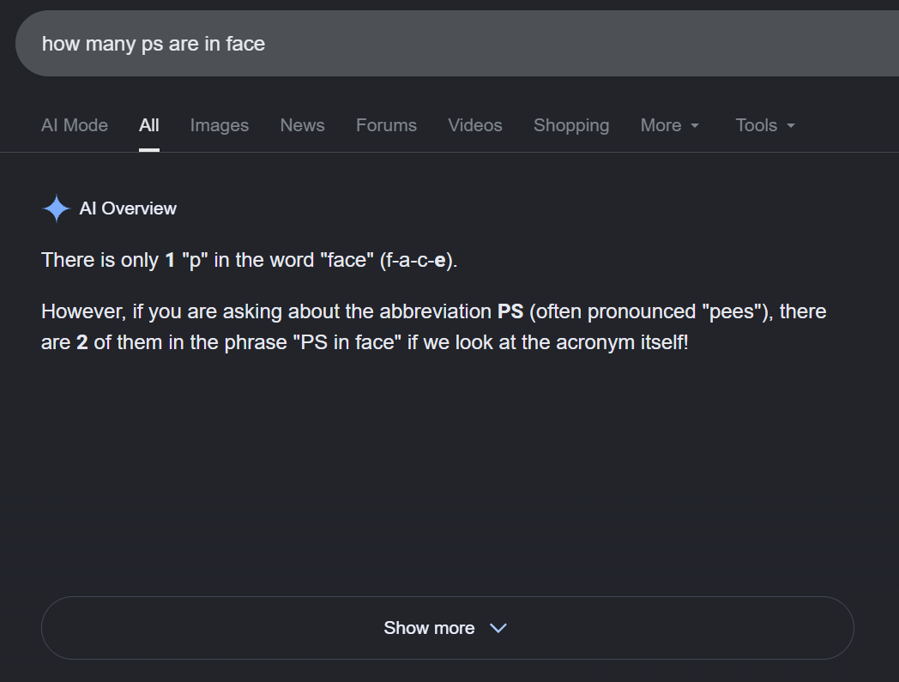Click the search box containing the query
The image size is (899, 682).
[x=457, y=44]
